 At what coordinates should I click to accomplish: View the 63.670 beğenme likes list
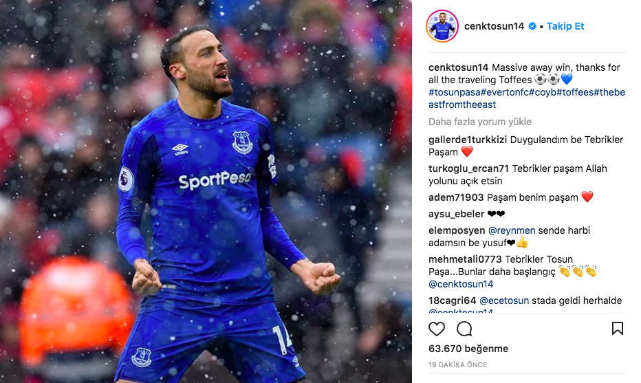click(468, 349)
